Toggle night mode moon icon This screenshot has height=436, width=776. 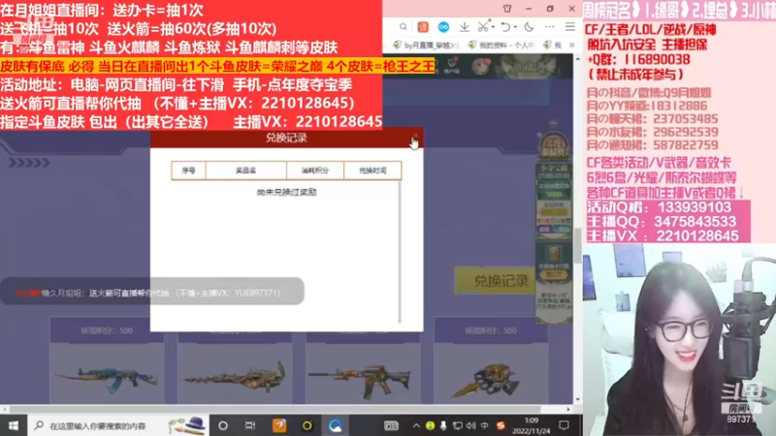click(529, 27)
